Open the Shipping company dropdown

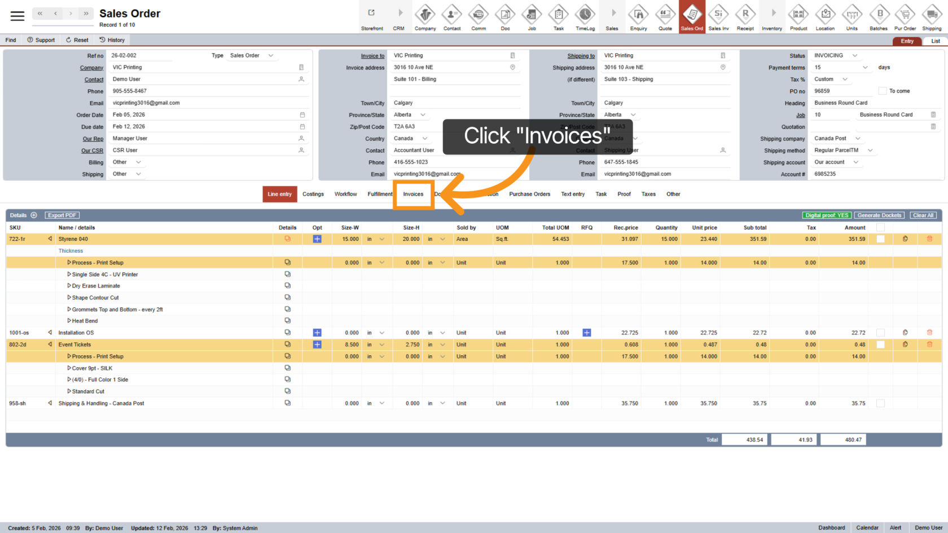(858, 138)
